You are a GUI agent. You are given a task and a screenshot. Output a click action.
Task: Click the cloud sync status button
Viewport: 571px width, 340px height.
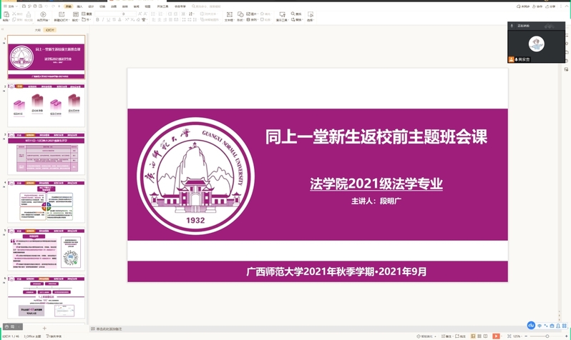(x=523, y=6)
